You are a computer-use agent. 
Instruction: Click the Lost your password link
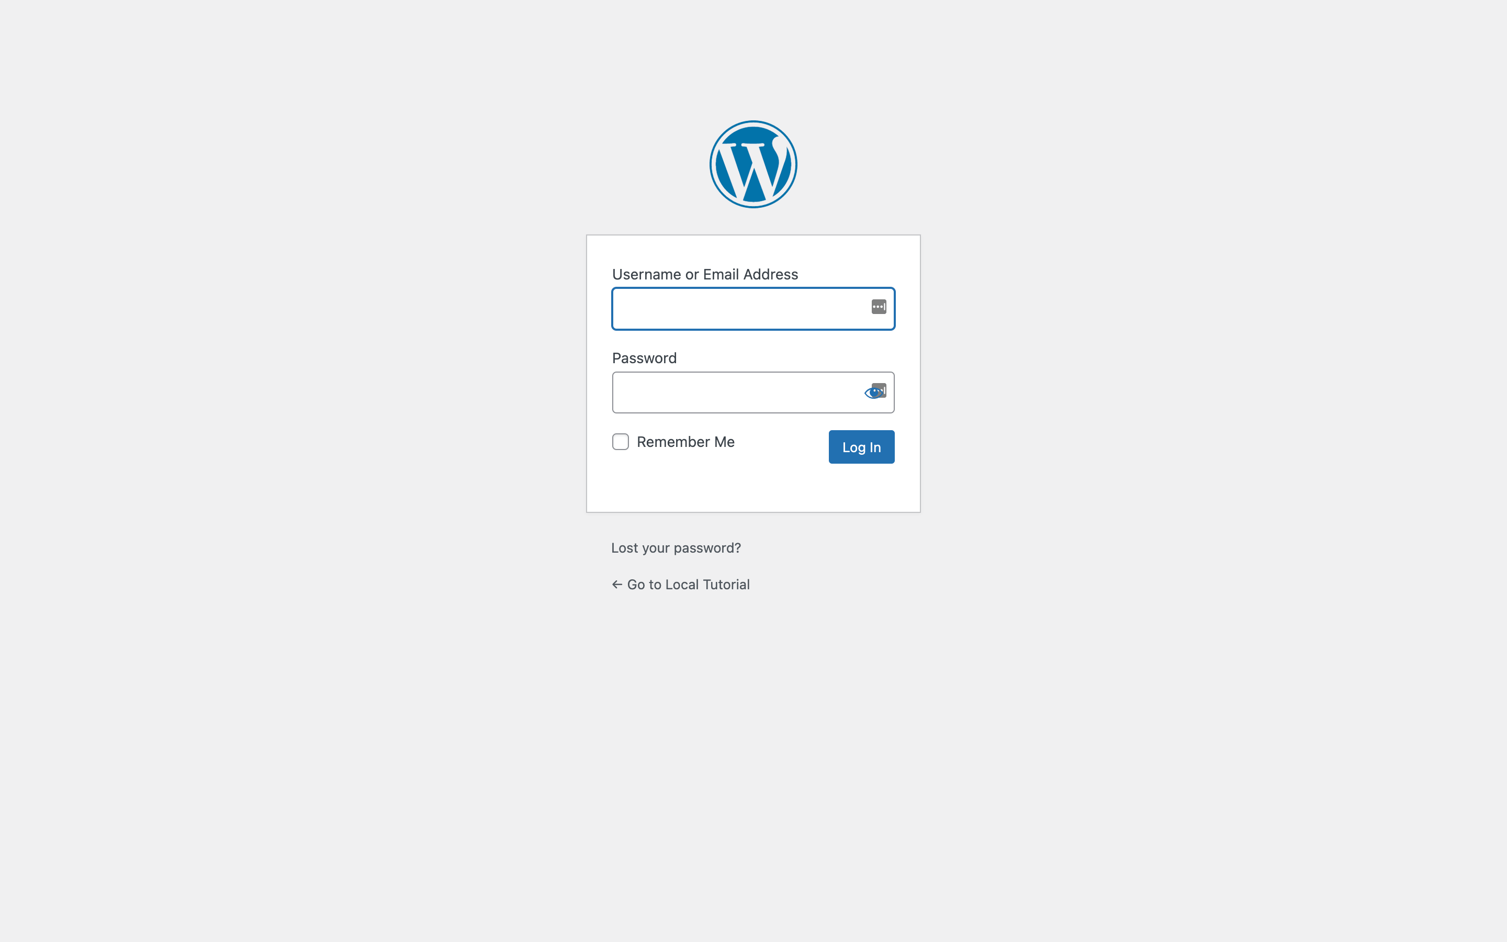(x=676, y=547)
